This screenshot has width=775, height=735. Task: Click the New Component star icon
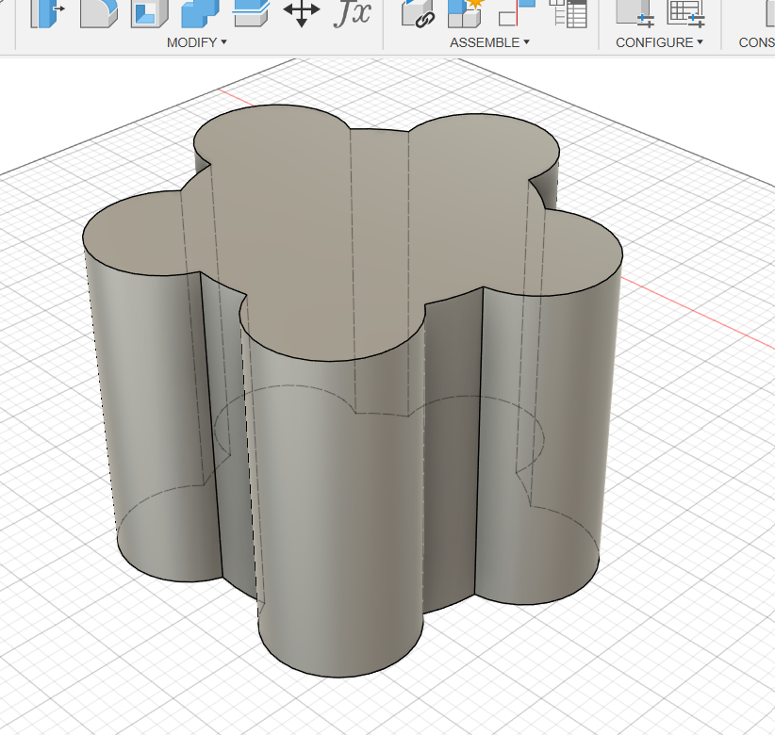click(x=467, y=13)
